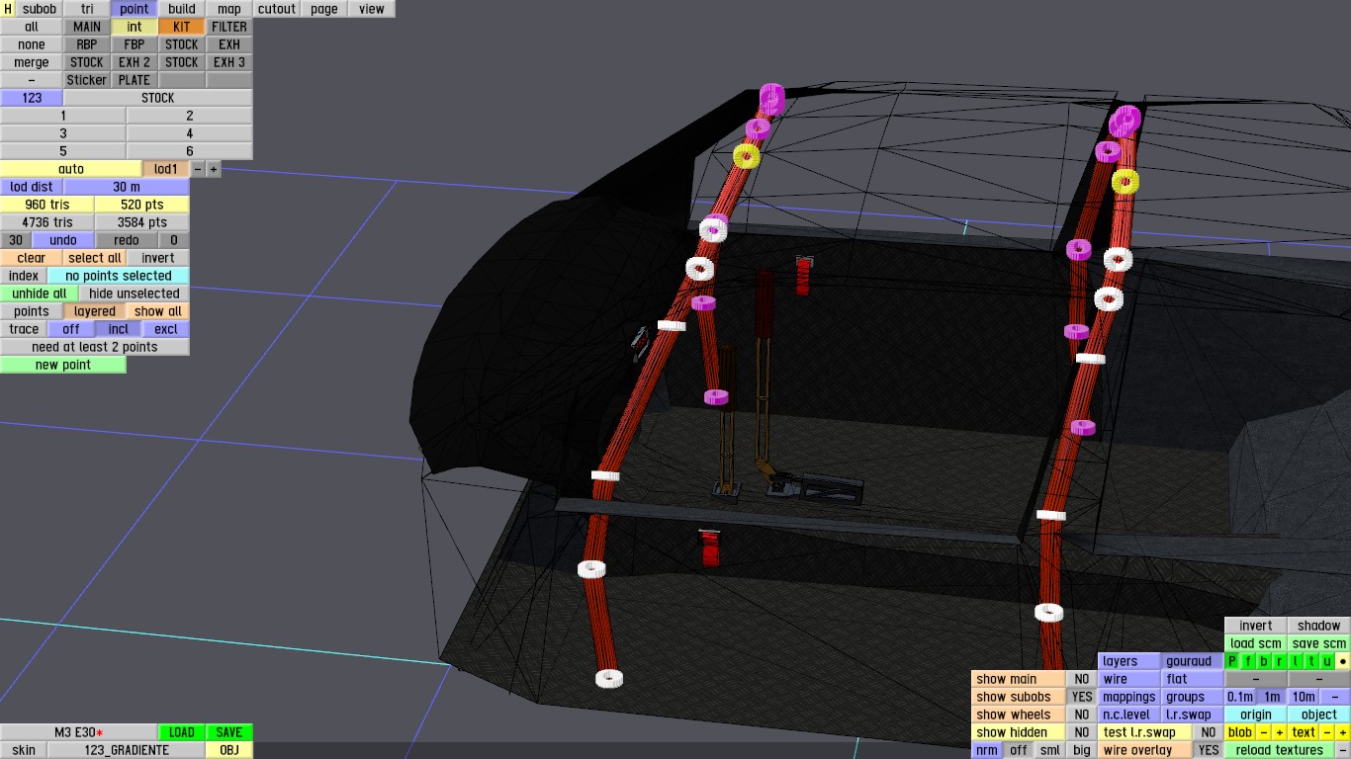Screen dimensions: 1351x759
Task: Reload textures
Action: (1280, 750)
